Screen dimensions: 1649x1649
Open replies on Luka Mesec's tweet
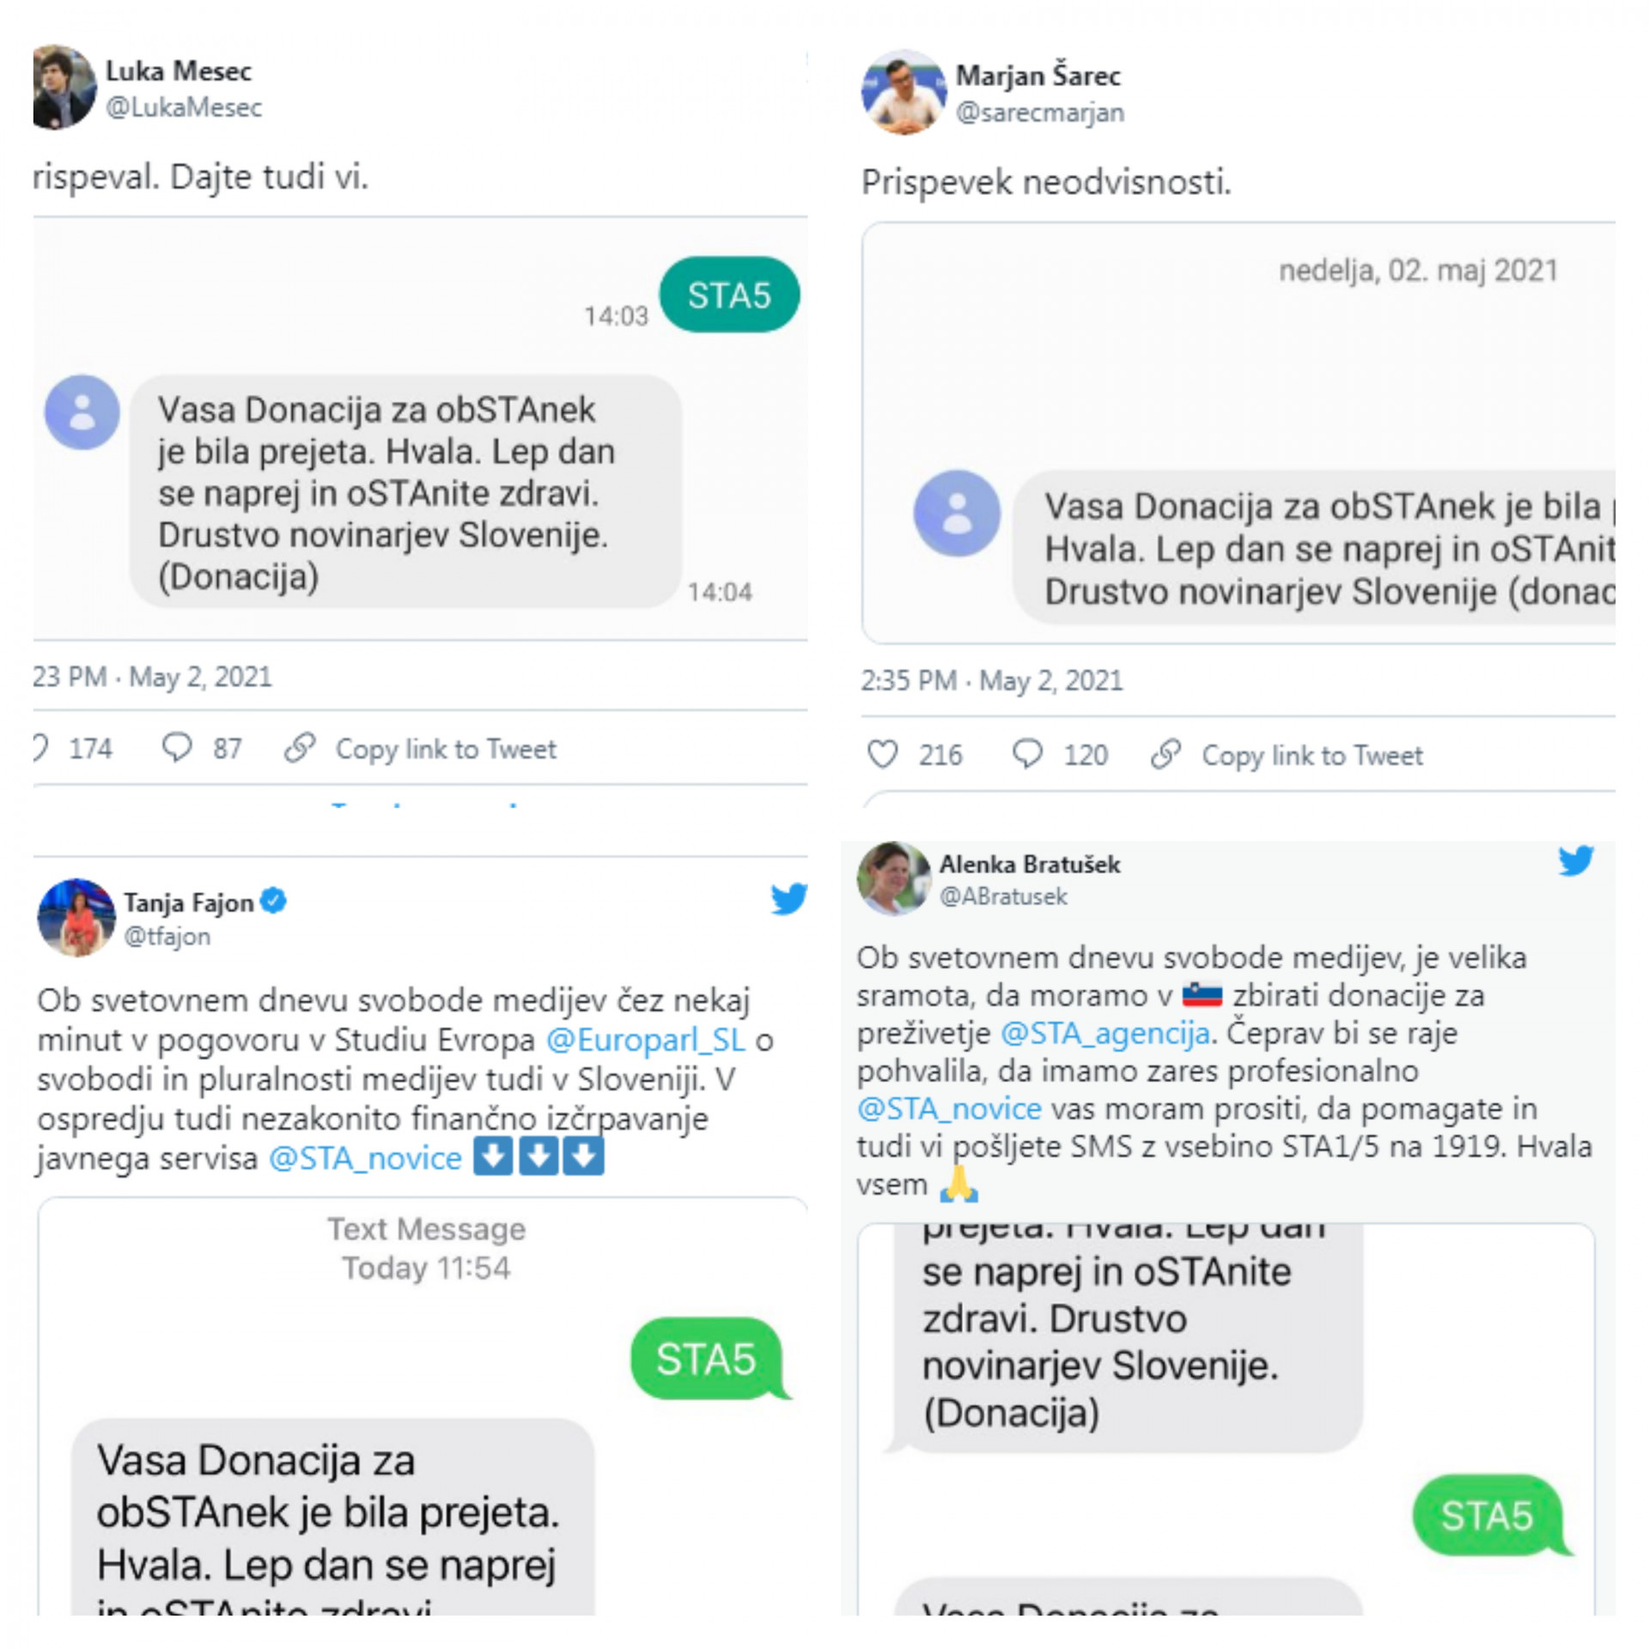[x=177, y=747]
